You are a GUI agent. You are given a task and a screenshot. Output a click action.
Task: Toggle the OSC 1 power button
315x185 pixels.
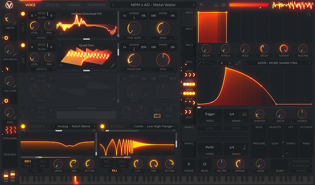tap(23, 14)
